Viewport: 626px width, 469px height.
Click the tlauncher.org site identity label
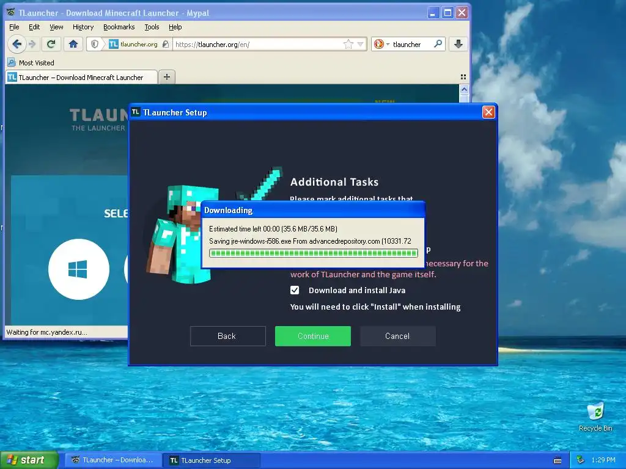[139, 44]
